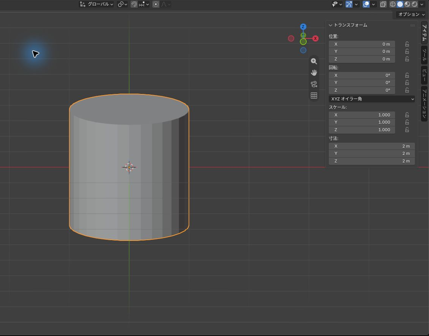This screenshot has height=336, width=429.
Task: Lock the 位置 Y value
Action: (x=407, y=51)
